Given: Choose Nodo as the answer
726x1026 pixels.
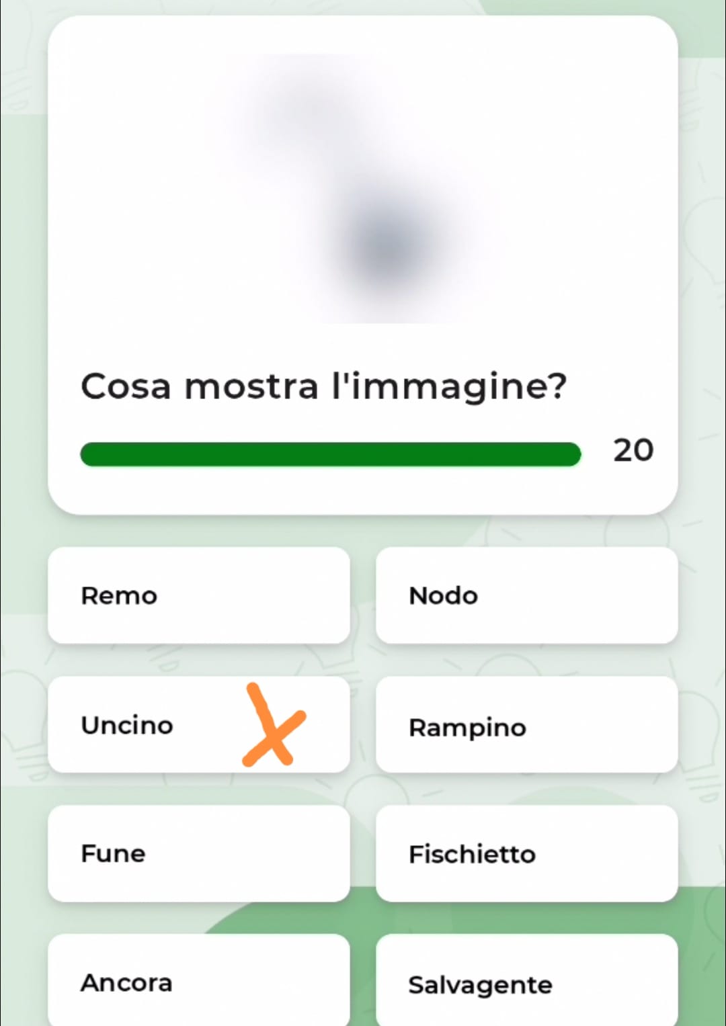Looking at the screenshot, I should click(x=526, y=595).
